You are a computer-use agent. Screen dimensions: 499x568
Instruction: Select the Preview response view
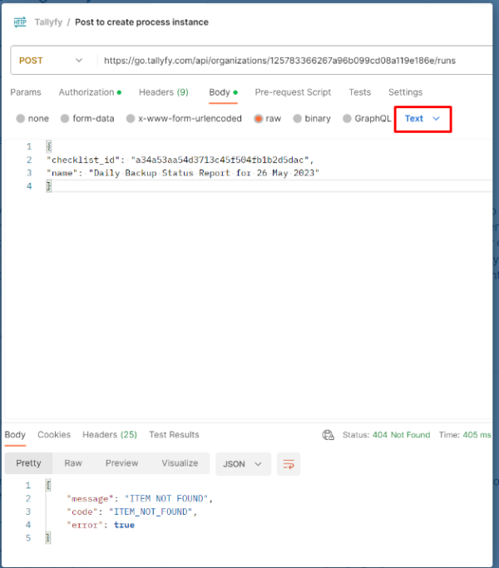[x=121, y=463]
